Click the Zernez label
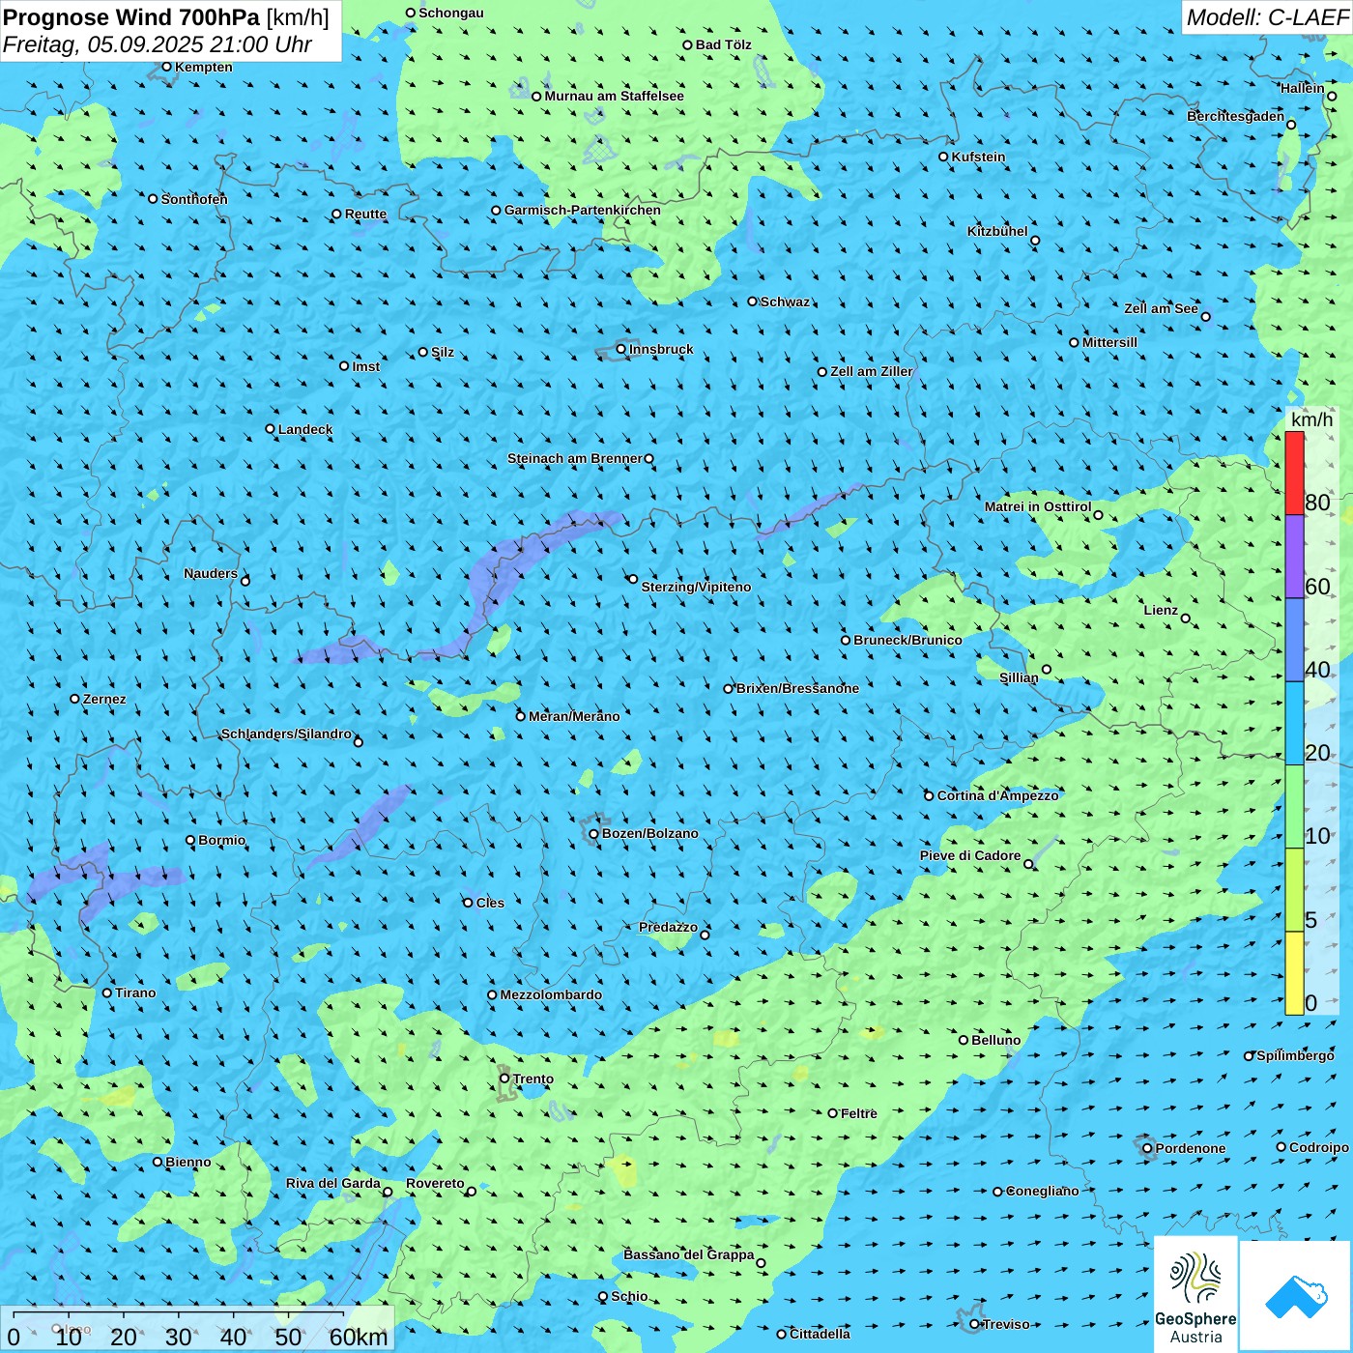The image size is (1353, 1353). (x=104, y=699)
